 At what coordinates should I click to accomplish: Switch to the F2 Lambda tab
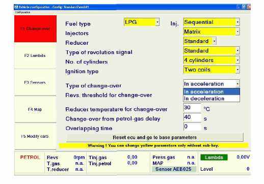click(x=35, y=55)
